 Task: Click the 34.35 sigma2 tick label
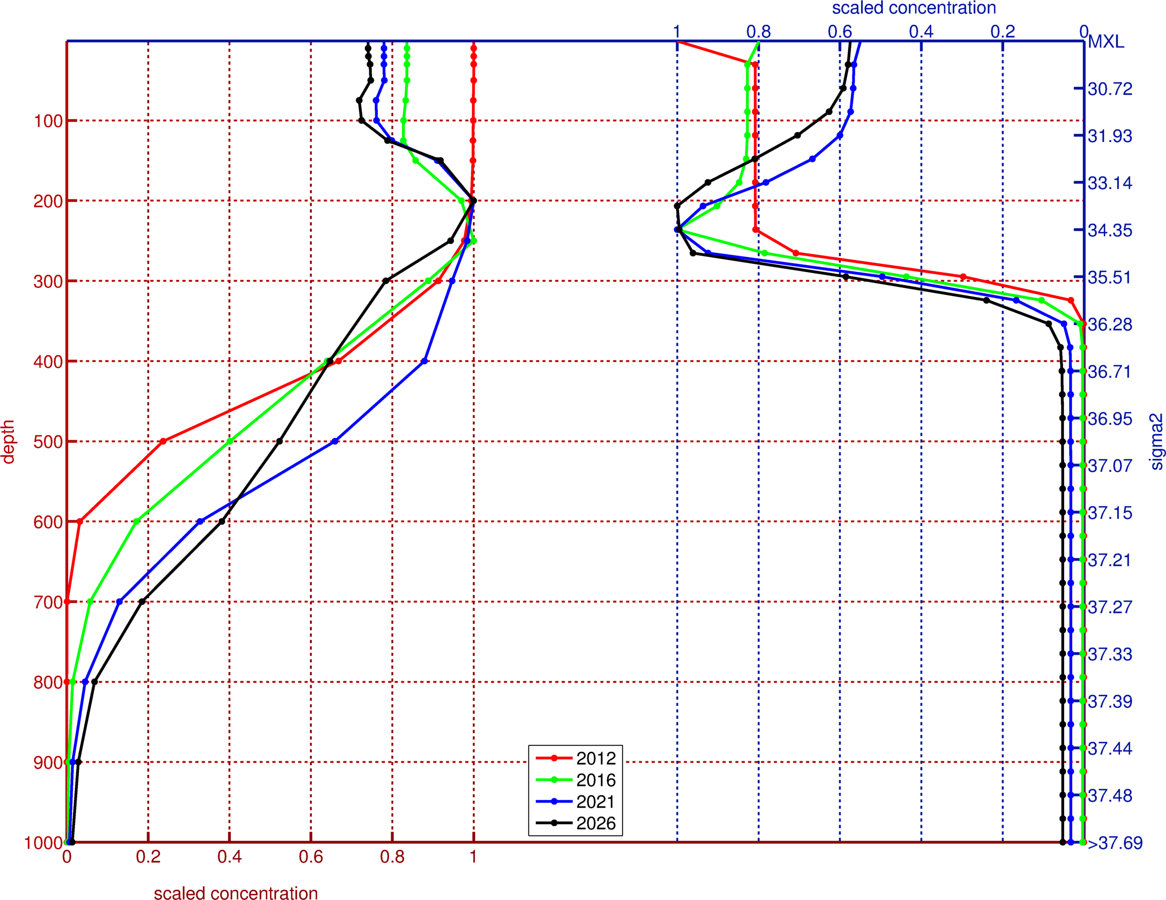coord(1109,231)
